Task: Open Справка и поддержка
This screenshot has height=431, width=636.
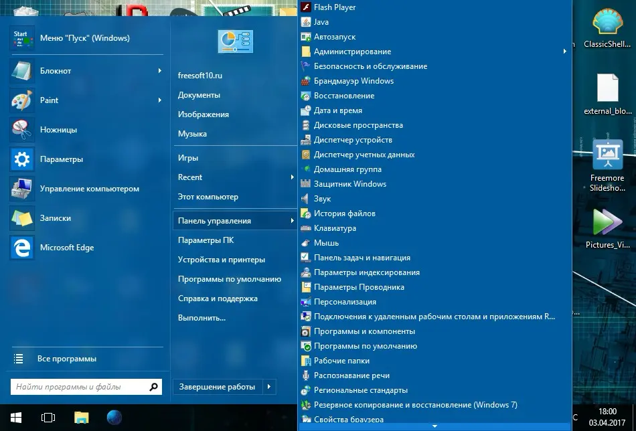Action: point(218,298)
